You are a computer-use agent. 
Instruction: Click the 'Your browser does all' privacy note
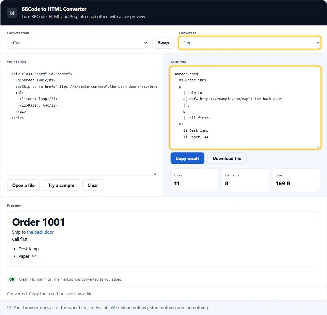point(111,308)
